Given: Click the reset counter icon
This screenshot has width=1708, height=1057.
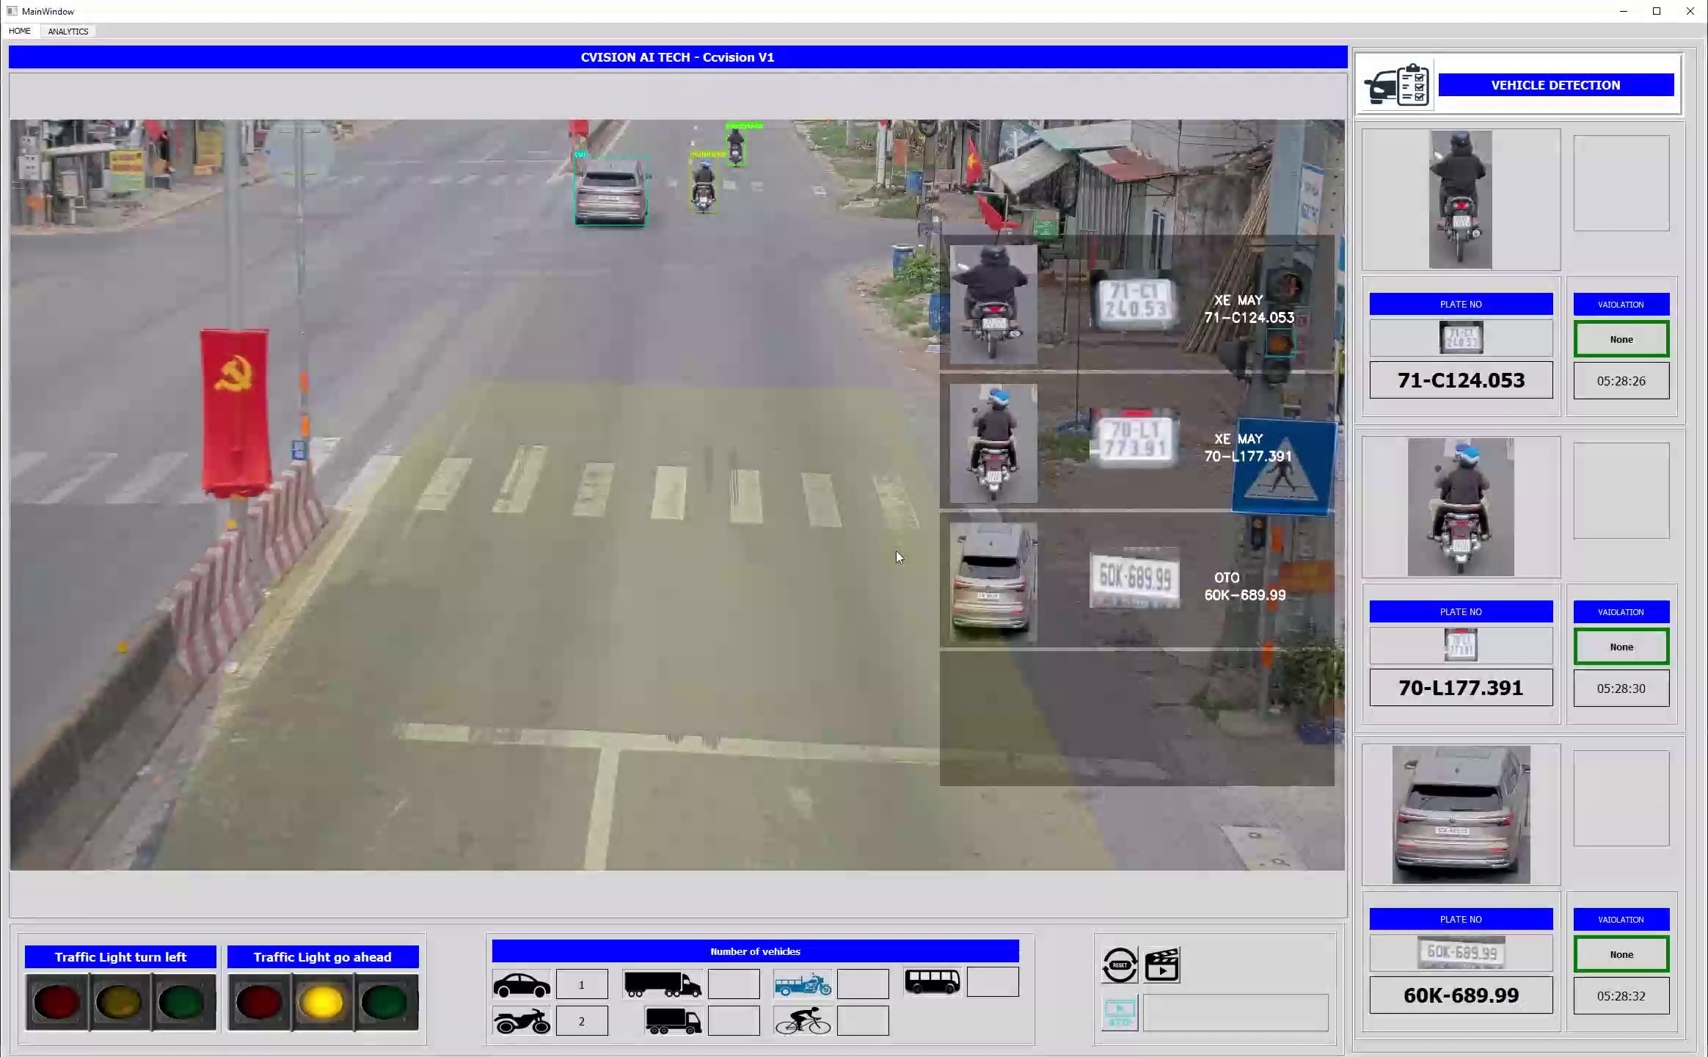Looking at the screenshot, I should [x=1120, y=965].
